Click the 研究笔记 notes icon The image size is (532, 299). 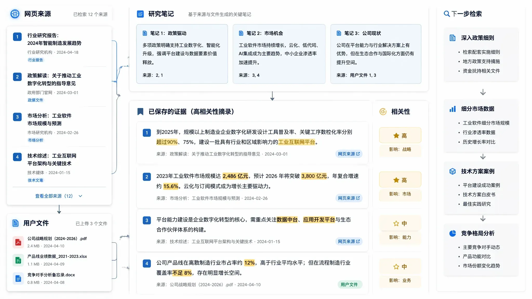[x=140, y=14]
